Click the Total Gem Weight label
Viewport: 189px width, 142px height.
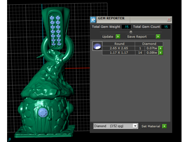[106, 27]
